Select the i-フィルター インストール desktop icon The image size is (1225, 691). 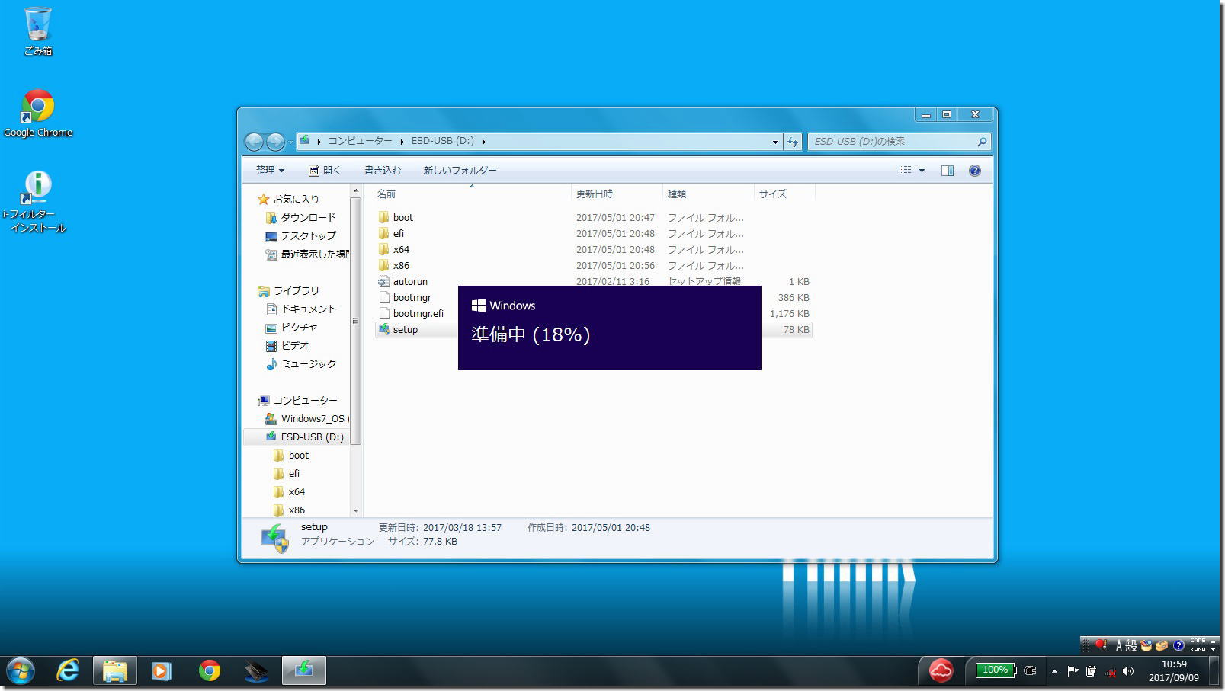pyautogui.click(x=37, y=202)
